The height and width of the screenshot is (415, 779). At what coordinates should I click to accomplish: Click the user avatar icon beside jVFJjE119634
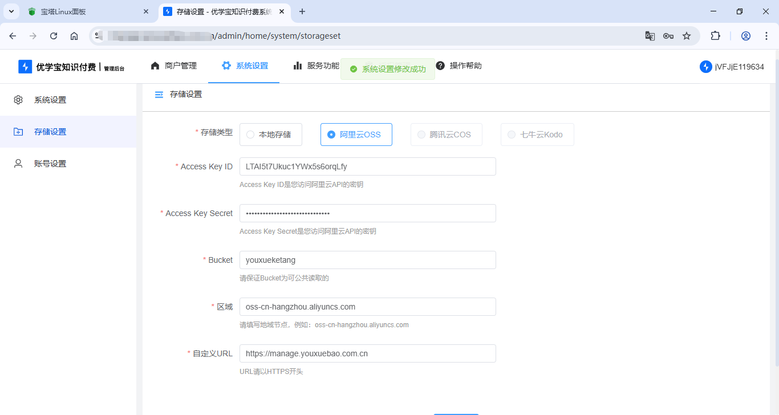[705, 67]
